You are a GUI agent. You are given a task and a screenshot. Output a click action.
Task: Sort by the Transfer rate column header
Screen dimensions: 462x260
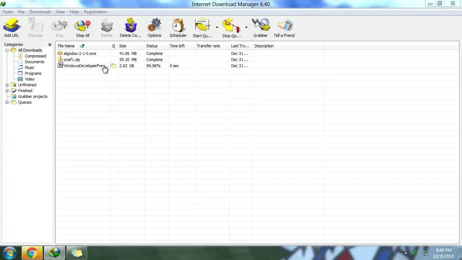212,46
